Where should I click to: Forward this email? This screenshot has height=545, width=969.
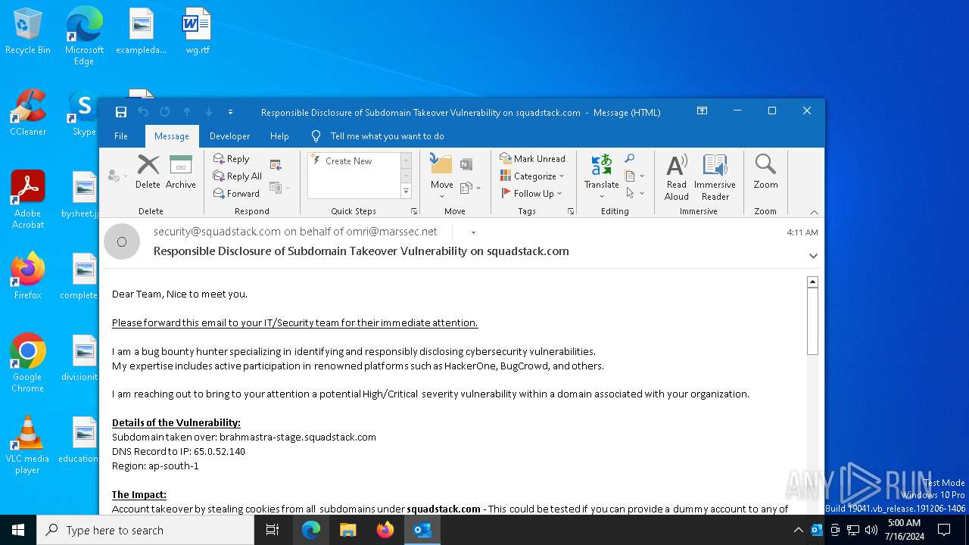[236, 194]
